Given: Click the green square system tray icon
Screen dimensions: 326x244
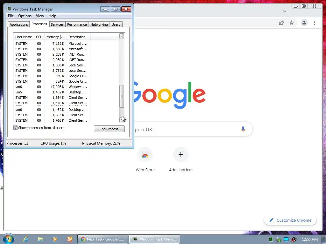Looking at the screenshot, I should click(271, 240).
